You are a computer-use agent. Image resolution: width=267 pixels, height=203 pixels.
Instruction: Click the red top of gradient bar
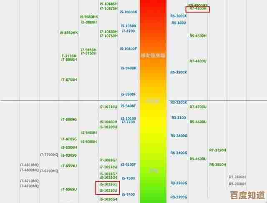tap(153, 6)
